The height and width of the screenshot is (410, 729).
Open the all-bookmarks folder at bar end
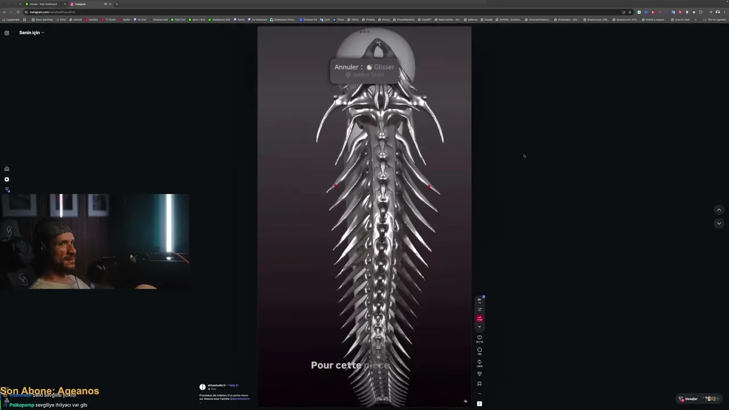tap(715, 20)
